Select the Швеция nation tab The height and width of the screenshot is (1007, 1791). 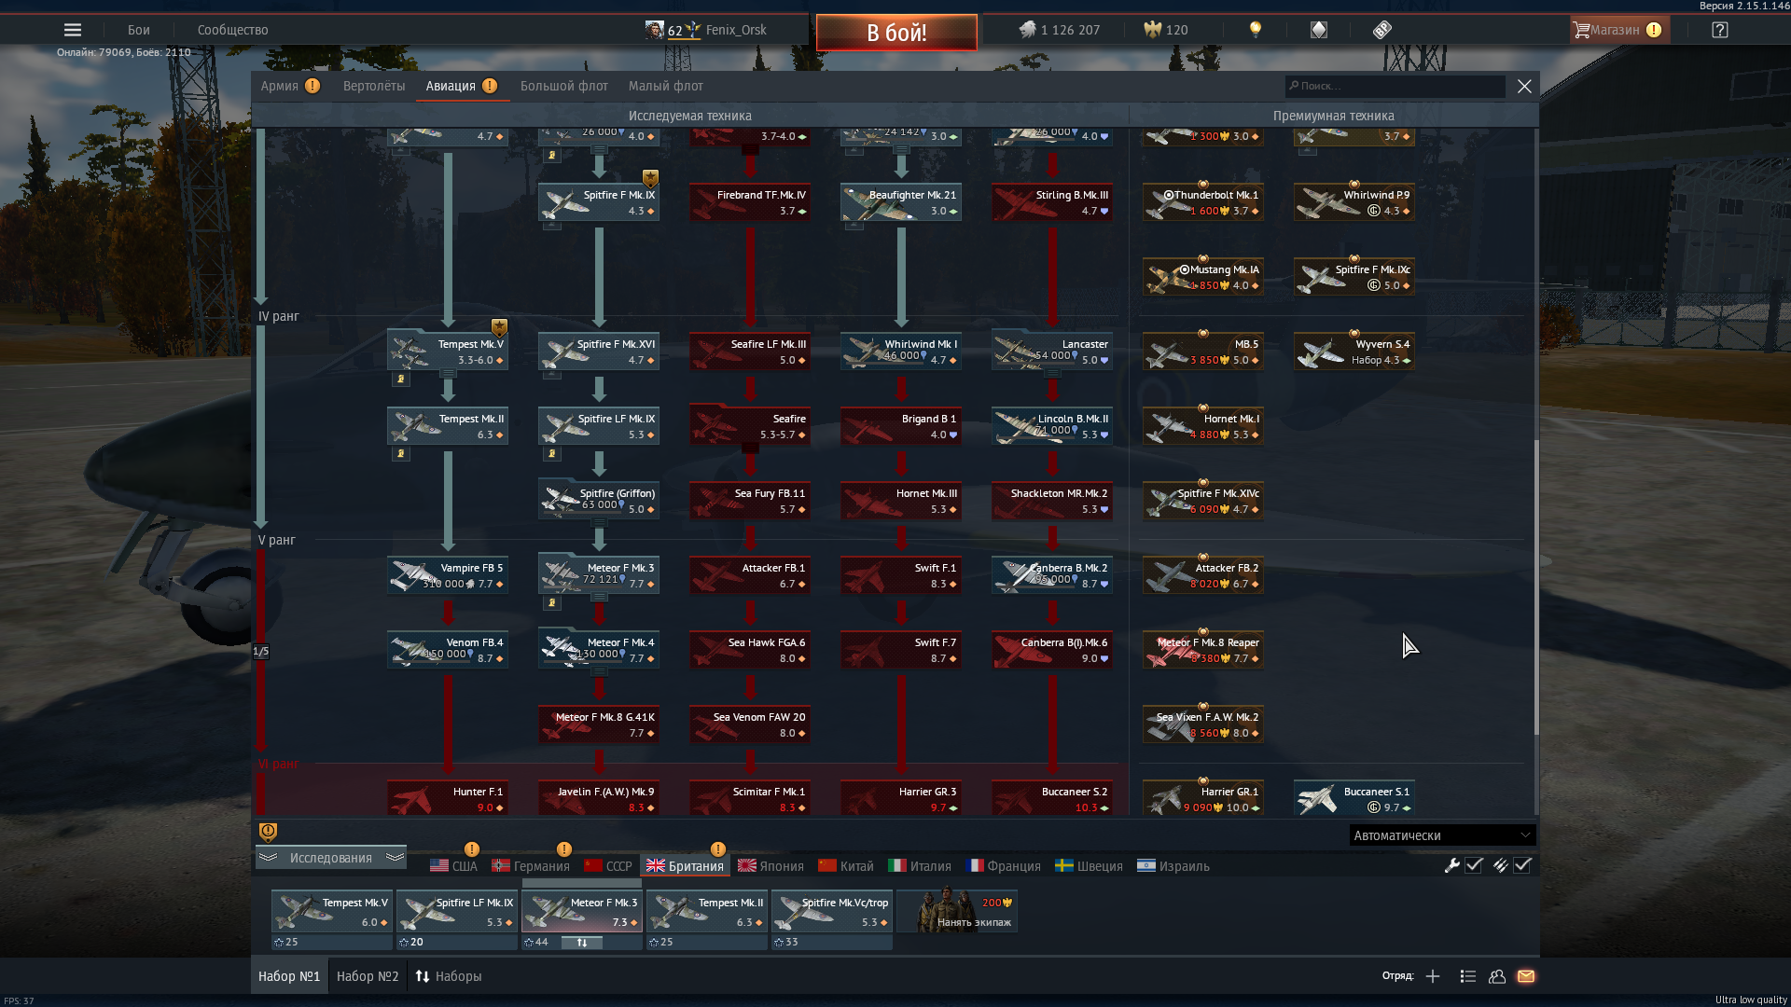point(1089,866)
